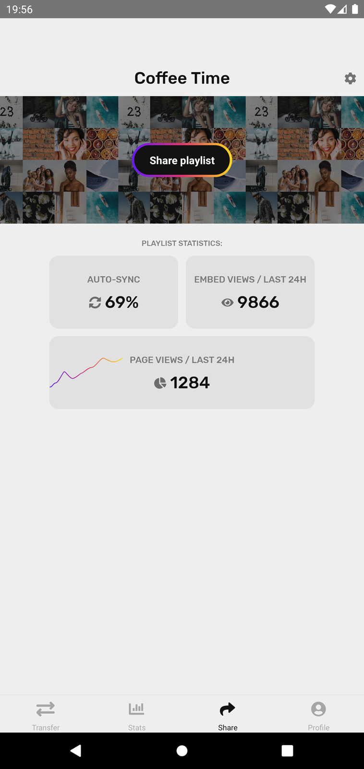Tap the 9866 embed views count
Viewport: 364px width, 769px height.
[258, 302]
